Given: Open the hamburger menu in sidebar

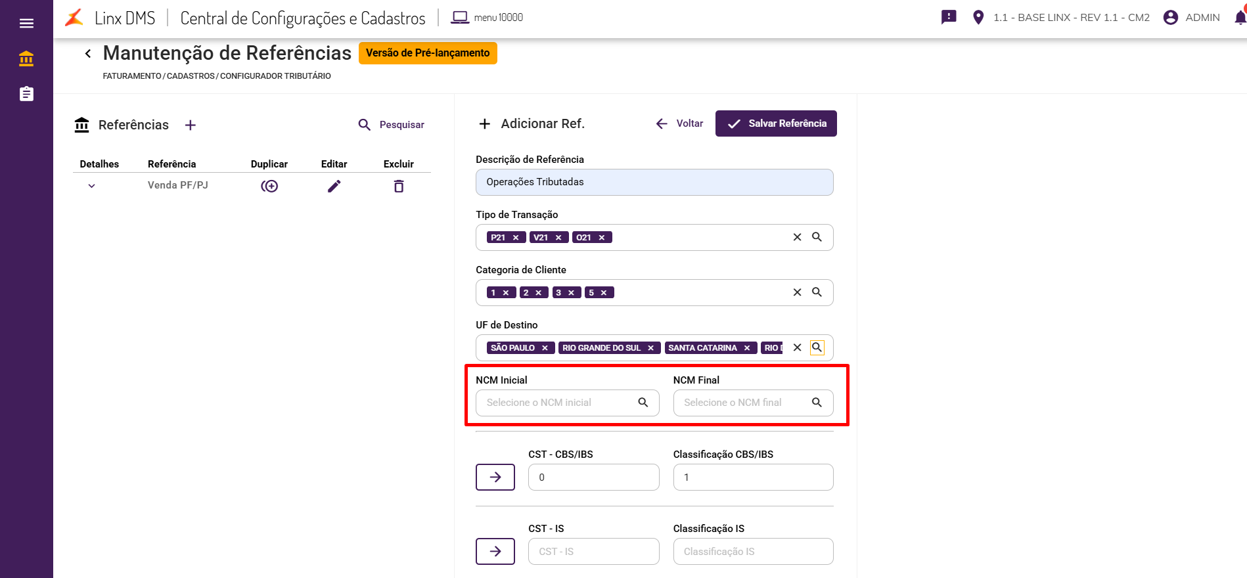Looking at the screenshot, I should pos(26,24).
